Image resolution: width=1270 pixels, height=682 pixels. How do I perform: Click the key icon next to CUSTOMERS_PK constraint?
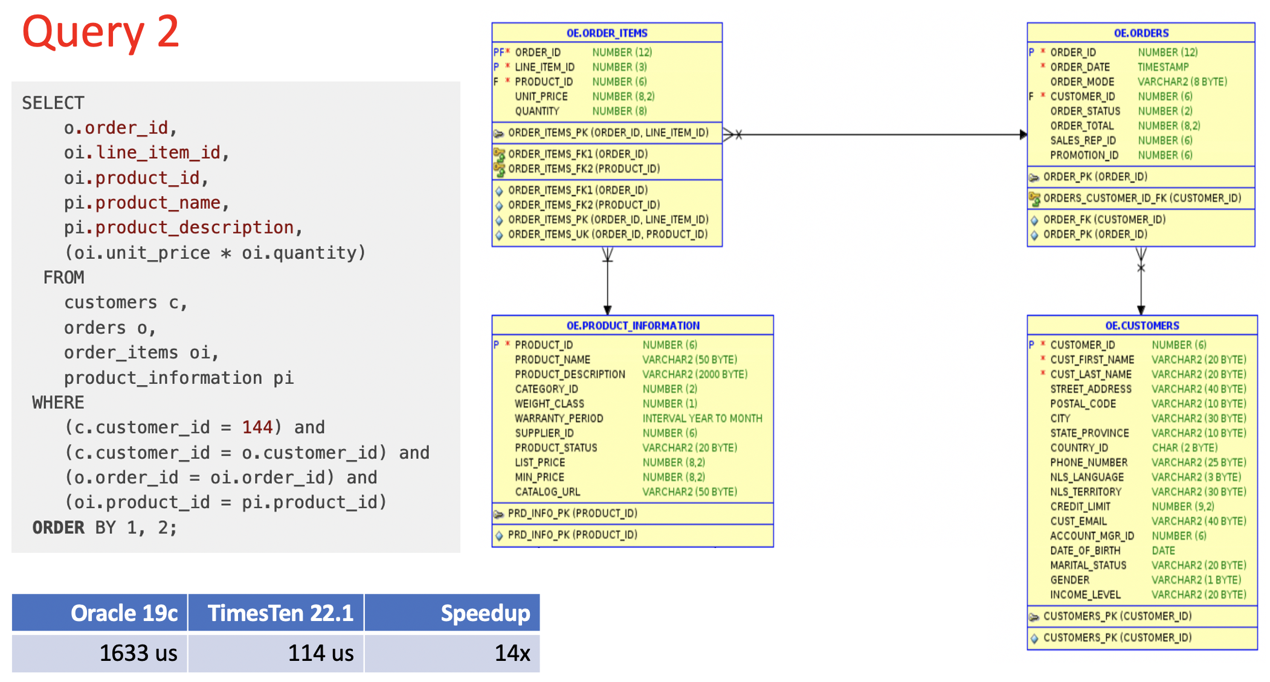pyautogui.click(x=1034, y=617)
